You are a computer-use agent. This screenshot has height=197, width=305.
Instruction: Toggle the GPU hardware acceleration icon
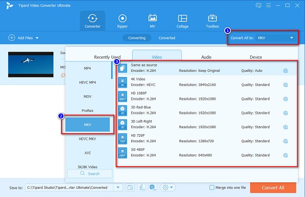(152, 187)
